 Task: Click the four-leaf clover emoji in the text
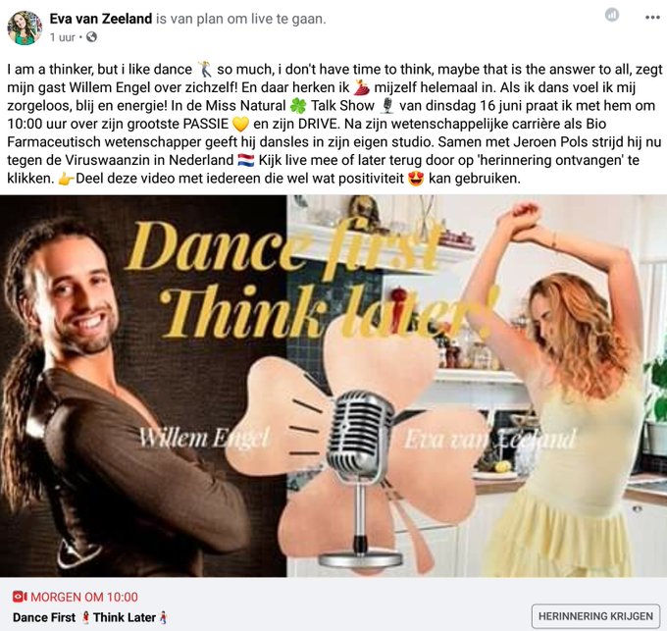(x=298, y=106)
